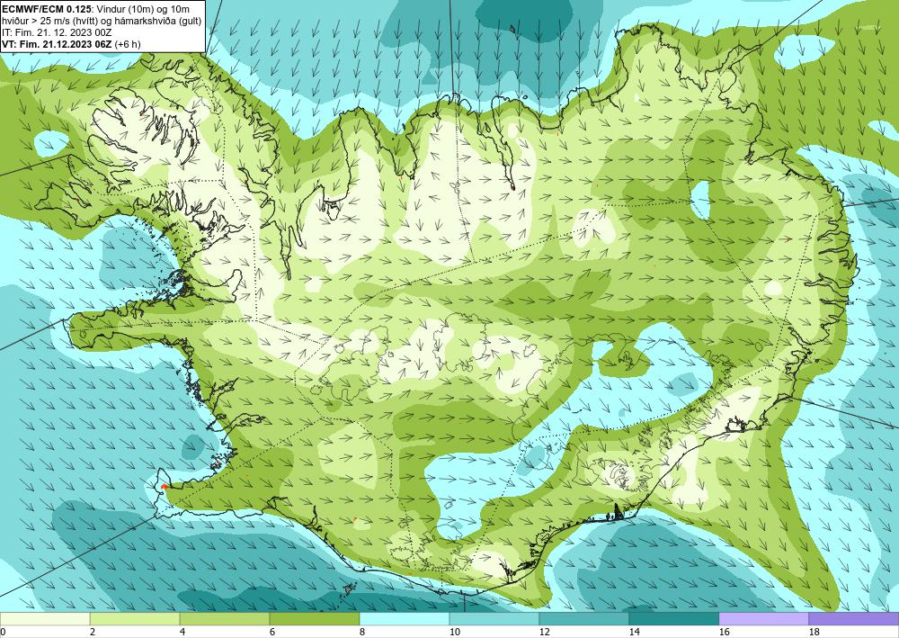
Task: Click the legend label '0'
Action: (x=3, y=632)
